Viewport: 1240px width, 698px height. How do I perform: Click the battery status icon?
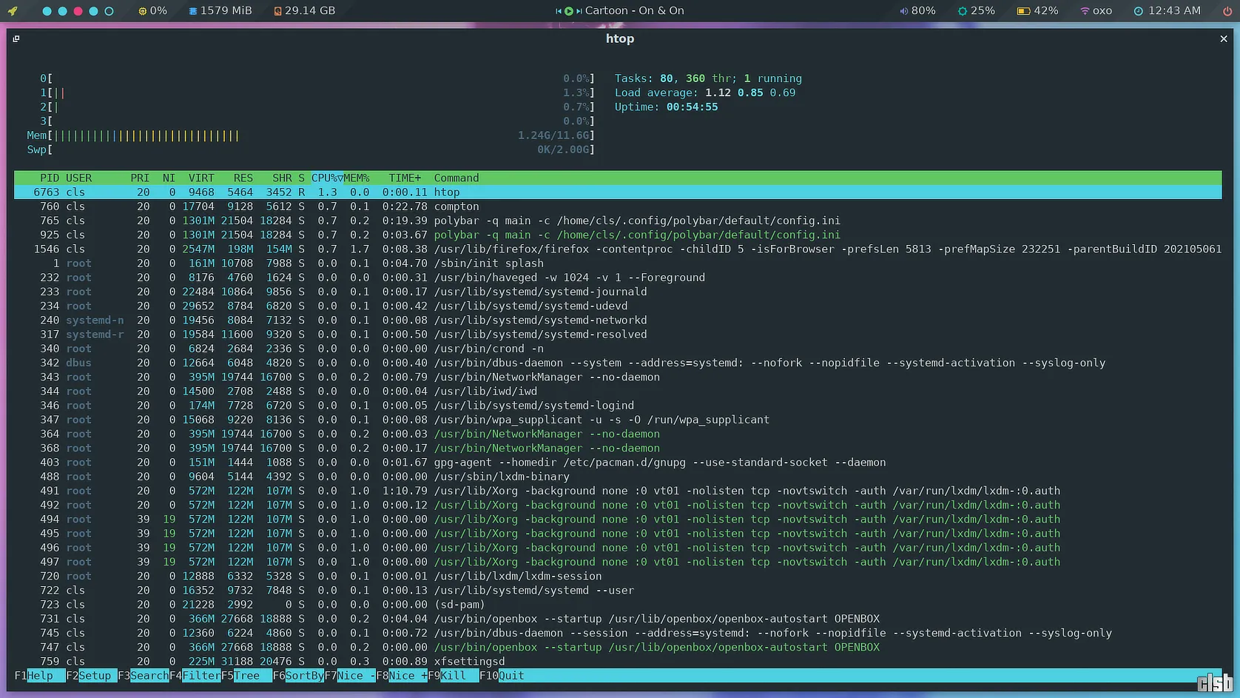tap(1023, 11)
